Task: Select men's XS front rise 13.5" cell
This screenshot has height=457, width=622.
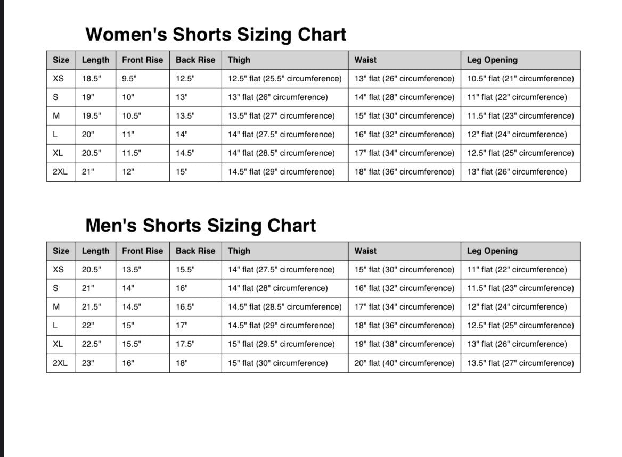Action: tap(142, 270)
